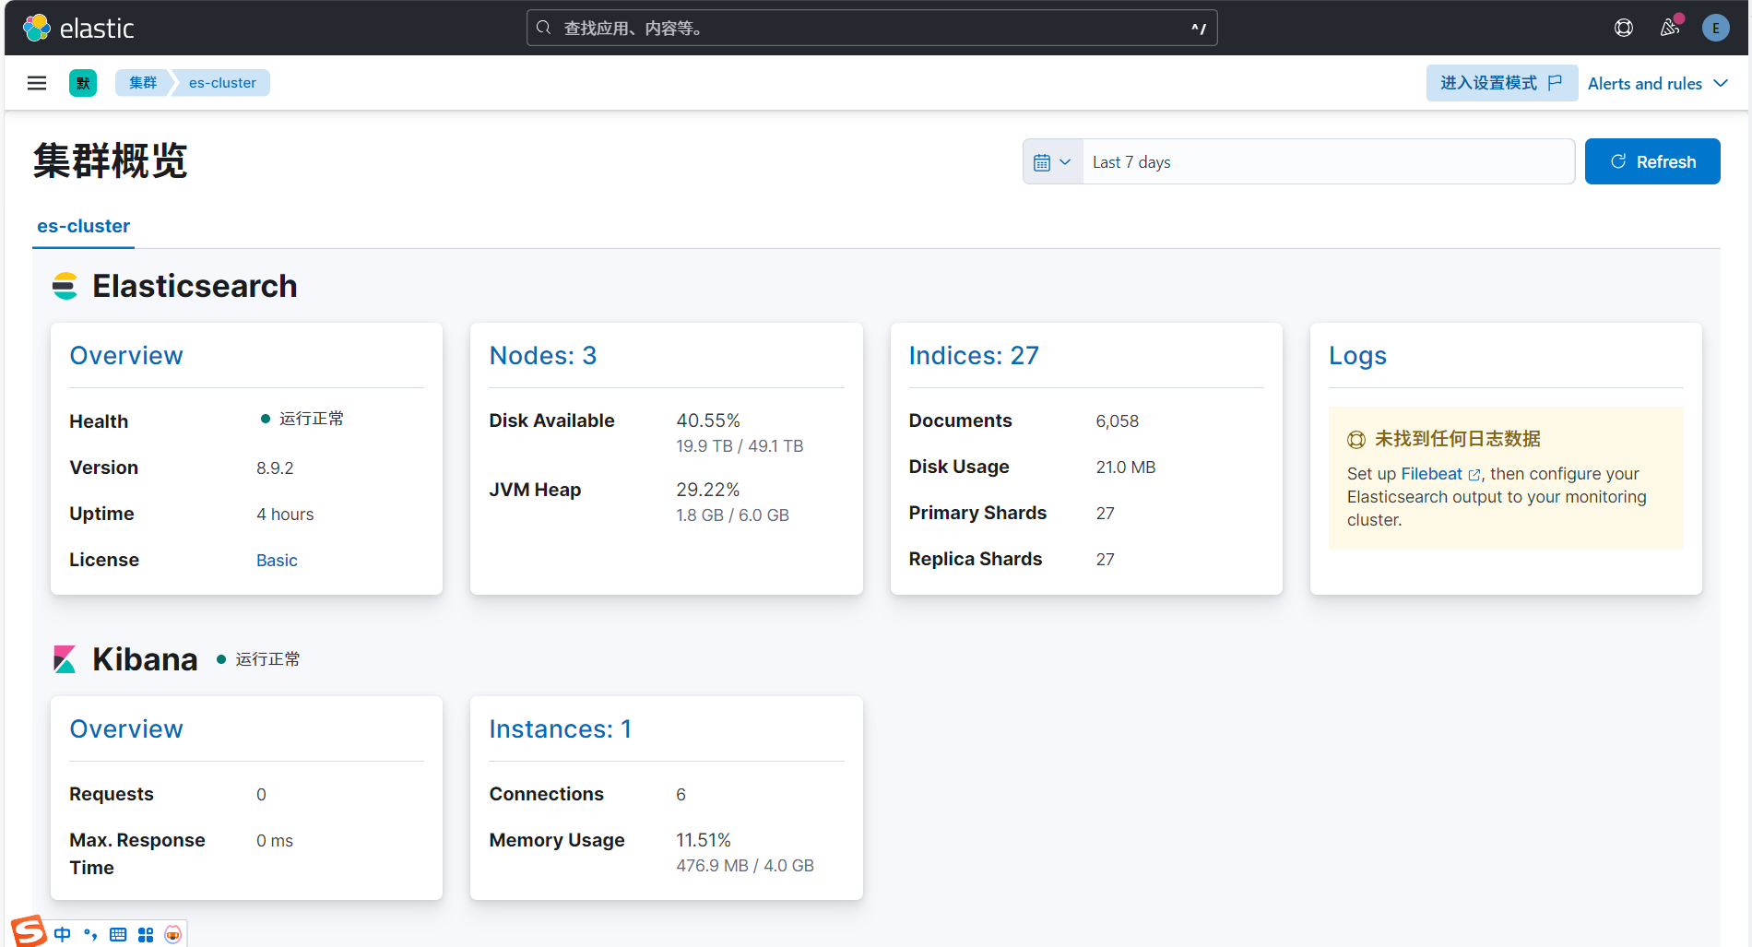The width and height of the screenshot is (1752, 947).
Task: Toggle Chinese input mode indicator
Action: [x=63, y=934]
